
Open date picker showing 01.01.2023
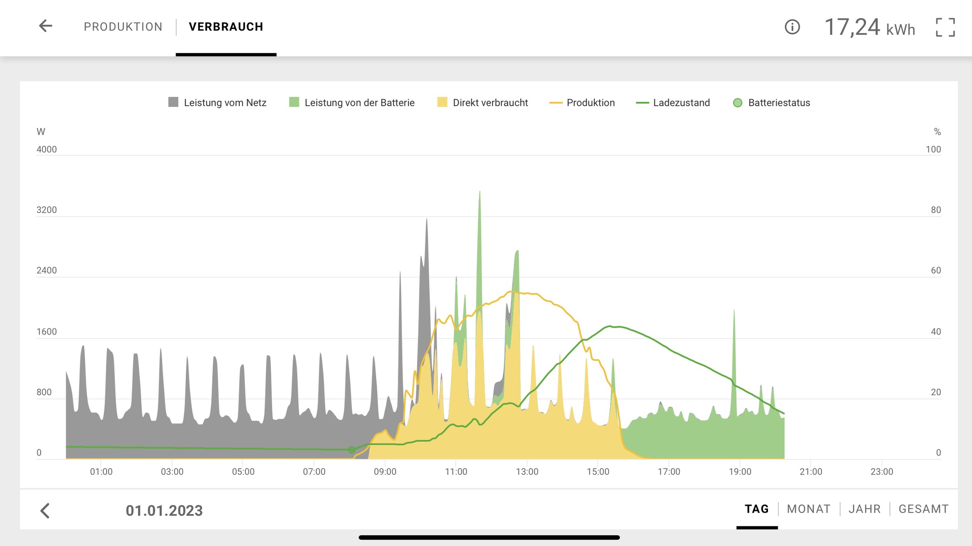164,511
